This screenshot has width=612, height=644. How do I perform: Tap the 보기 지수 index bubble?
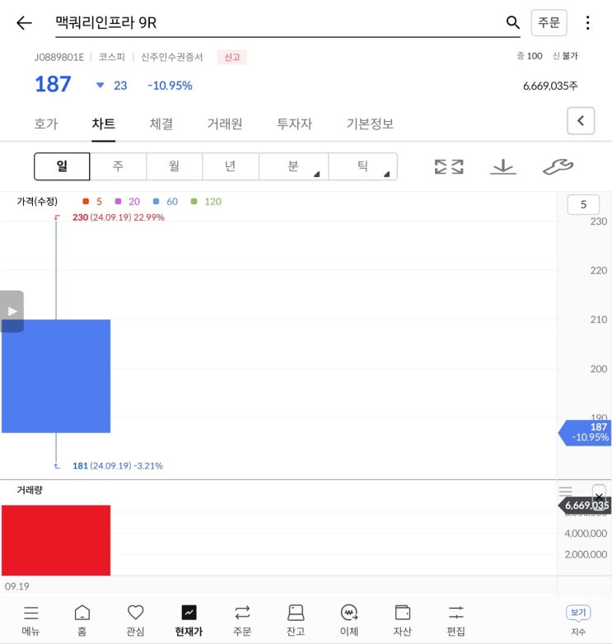click(578, 620)
